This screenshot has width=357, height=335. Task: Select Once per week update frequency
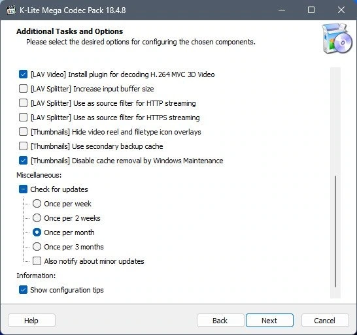pos(37,204)
